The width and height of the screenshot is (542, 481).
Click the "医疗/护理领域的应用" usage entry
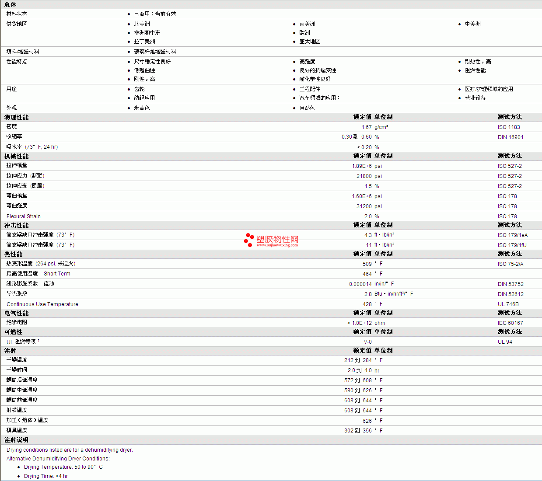click(x=489, y=89)
